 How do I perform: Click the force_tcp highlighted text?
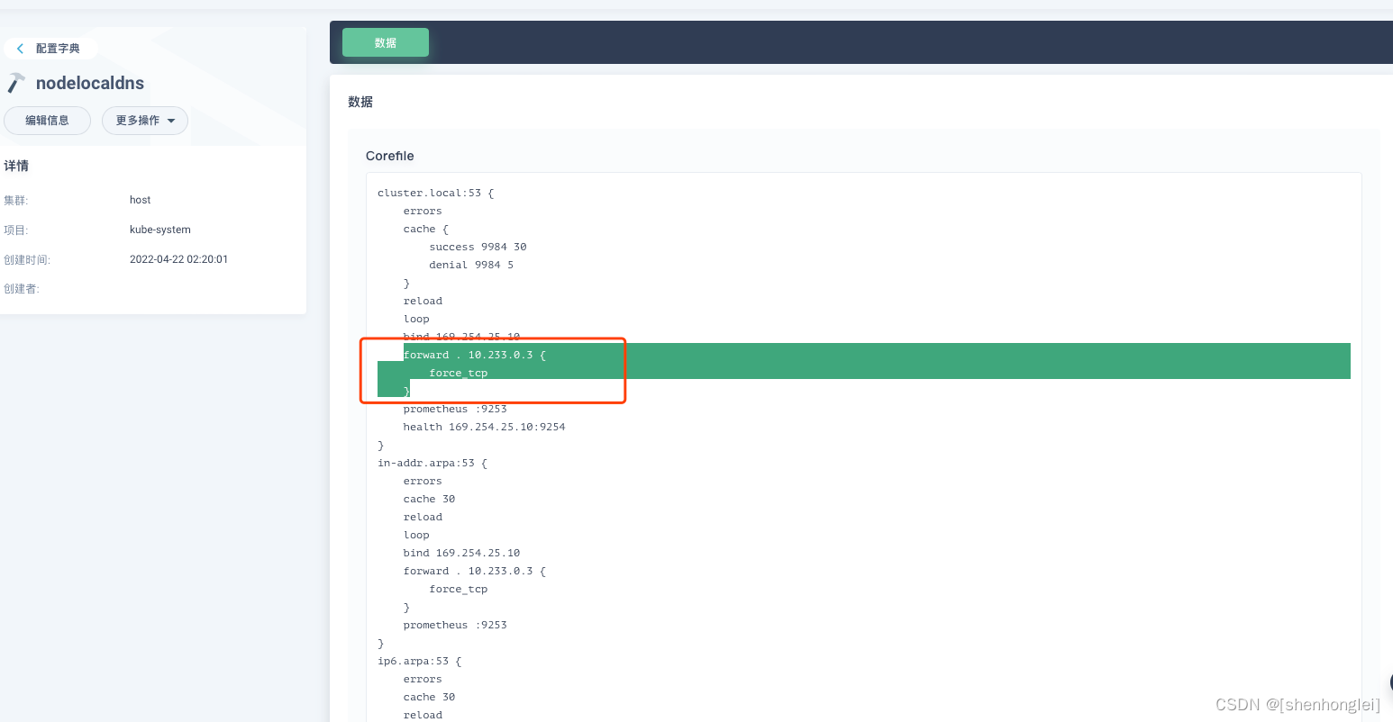[x=458, y=372]
